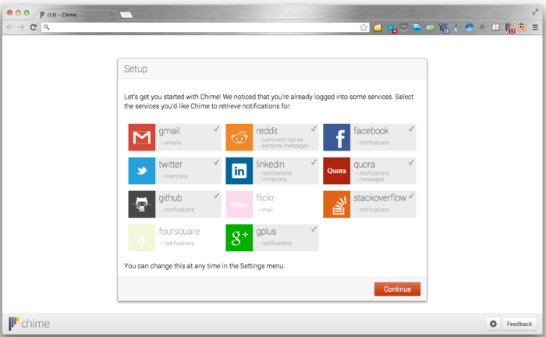
Task: Click the Facebook logo tile
Action: pos(337,137)
